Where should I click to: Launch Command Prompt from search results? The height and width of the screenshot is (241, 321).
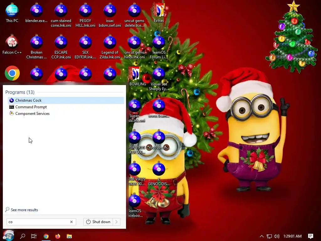(x=66, y=107)
